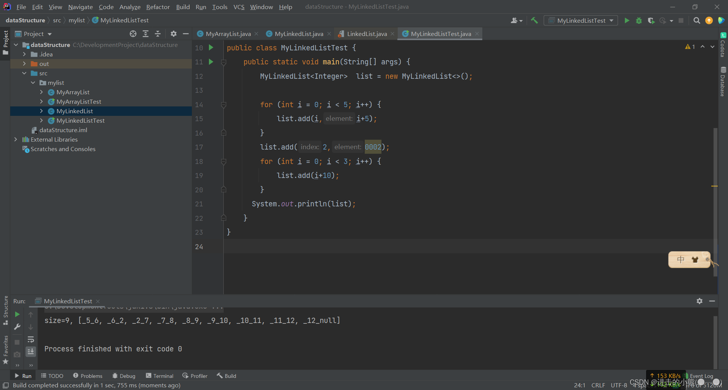Image resolution: width=728 pixels, height=390 pixels.
Task: Select MyArrayListTest in project tree
Action: pos(78,101)
